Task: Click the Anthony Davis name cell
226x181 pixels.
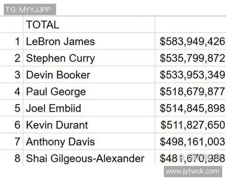Action: (60, 142)
